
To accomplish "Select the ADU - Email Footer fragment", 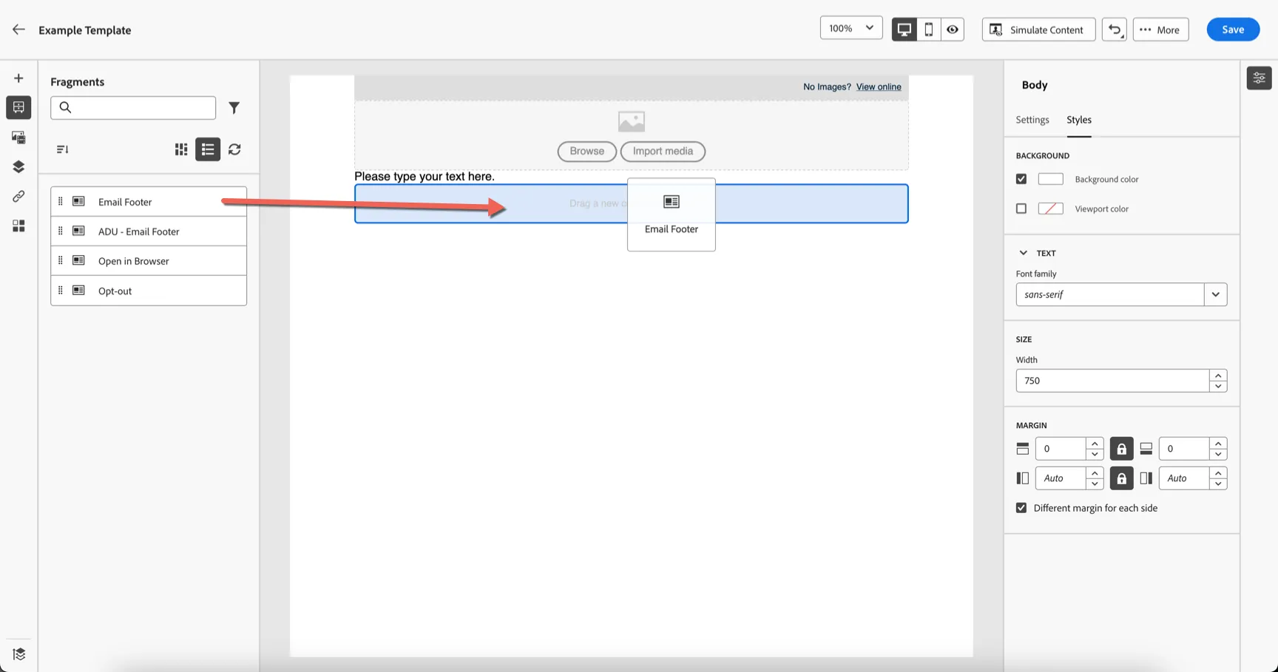I will [149, 231].
